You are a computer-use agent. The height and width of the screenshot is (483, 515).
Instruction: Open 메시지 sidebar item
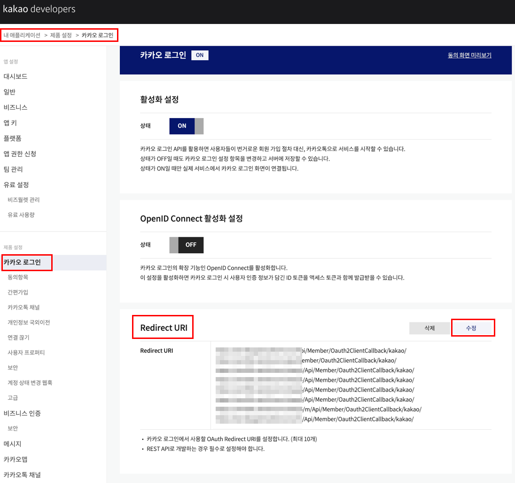click(13, 444)
